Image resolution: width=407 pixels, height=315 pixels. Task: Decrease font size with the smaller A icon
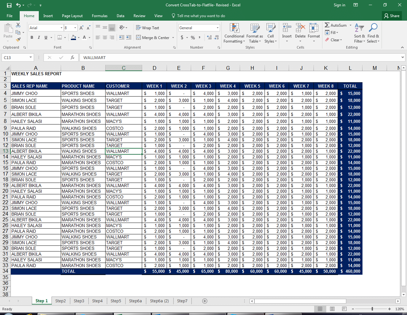(x=88, y=28)
